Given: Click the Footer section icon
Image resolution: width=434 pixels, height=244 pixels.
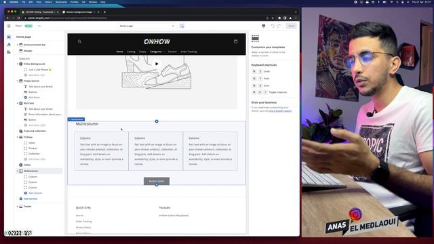Looking at the screenshot, I should [x=21, y=206].
